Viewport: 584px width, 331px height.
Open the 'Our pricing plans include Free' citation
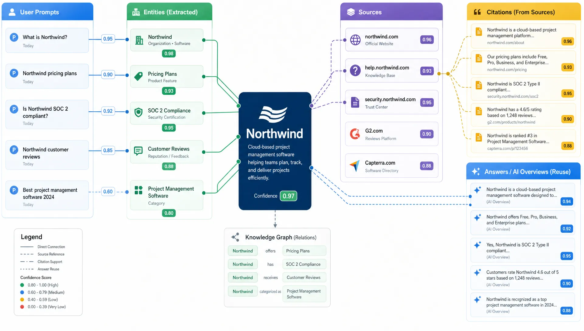click(523, 63)
